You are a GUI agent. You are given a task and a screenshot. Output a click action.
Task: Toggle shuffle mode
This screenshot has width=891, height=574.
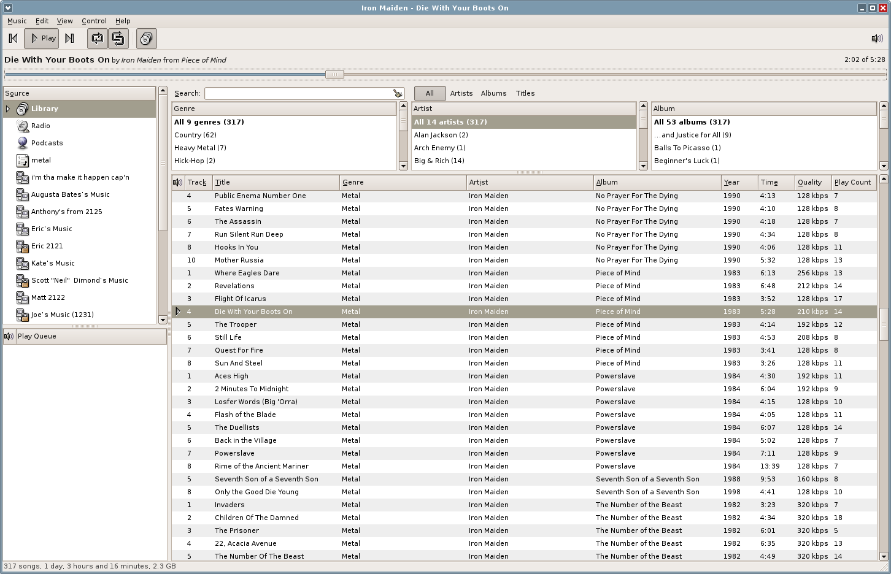tap(118, 39)
